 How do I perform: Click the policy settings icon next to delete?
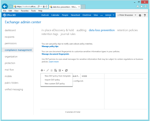tap(56, 70)
